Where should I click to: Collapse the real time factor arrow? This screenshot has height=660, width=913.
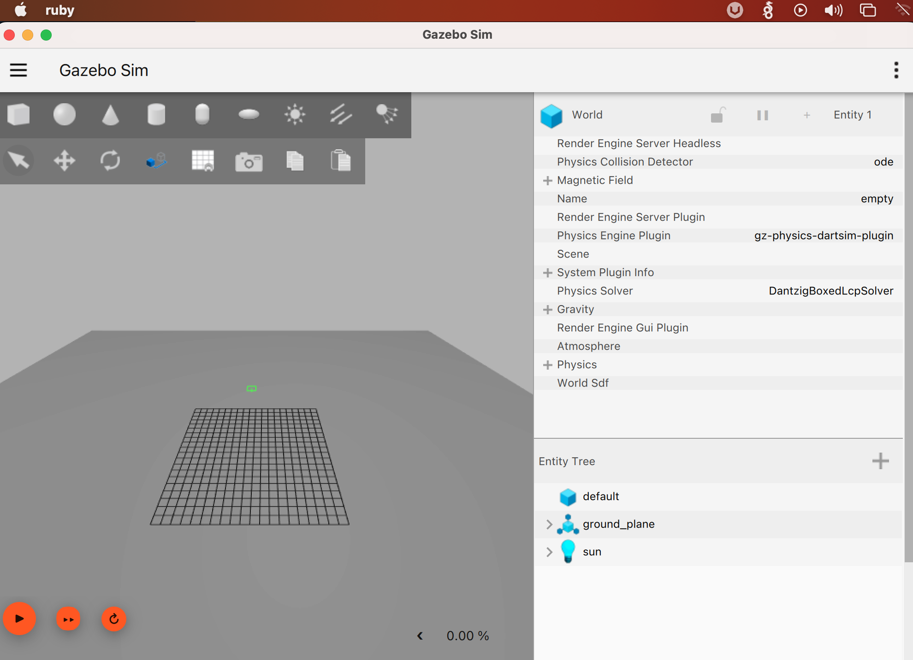pos(420,636)
